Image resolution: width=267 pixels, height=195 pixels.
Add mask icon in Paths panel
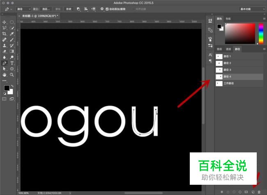point(246,192)
